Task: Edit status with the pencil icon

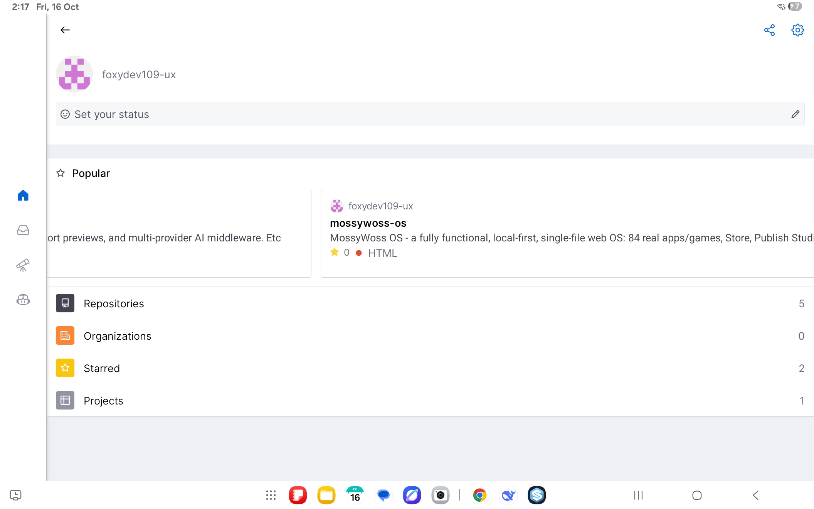Action: point(795,114)
